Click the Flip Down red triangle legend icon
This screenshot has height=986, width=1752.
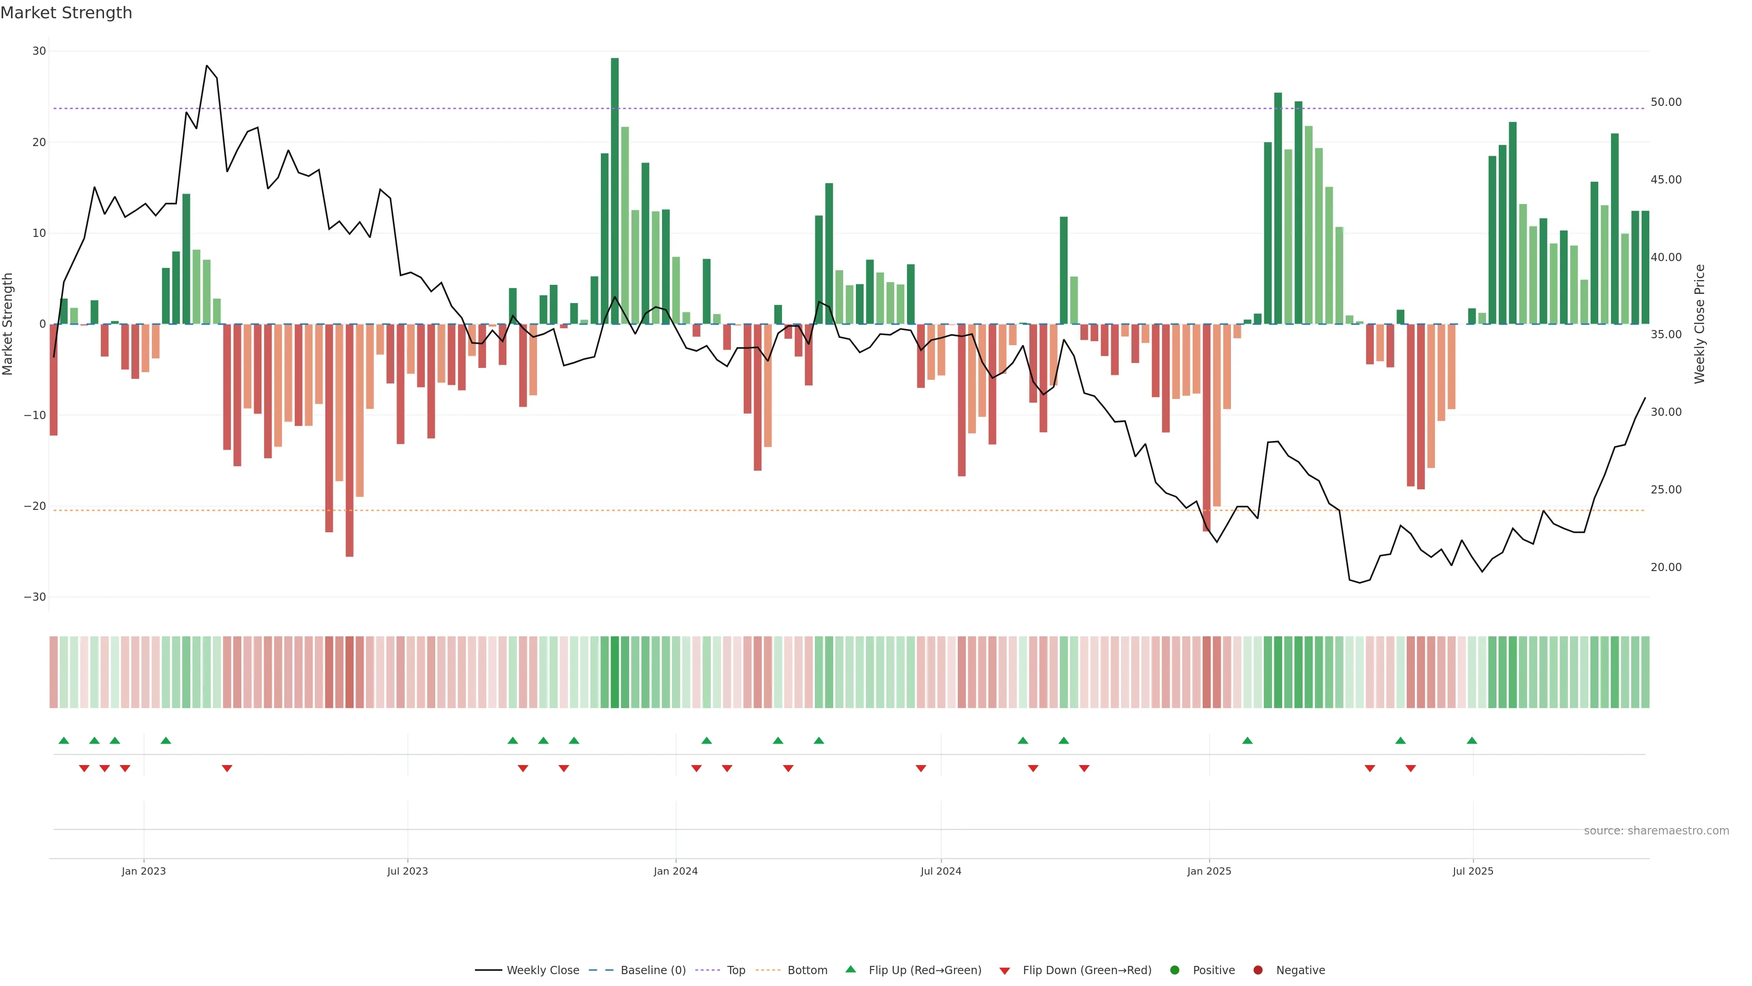click(1005, 971)
